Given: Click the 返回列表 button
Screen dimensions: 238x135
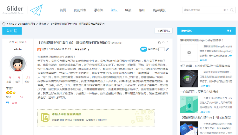Looking at the screenshot, I should click(x=163, y=31).
